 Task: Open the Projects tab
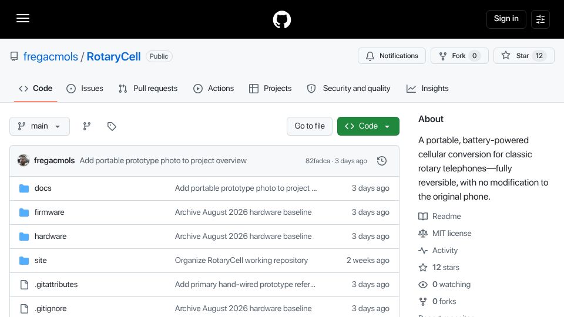click(x=270, y=89)
